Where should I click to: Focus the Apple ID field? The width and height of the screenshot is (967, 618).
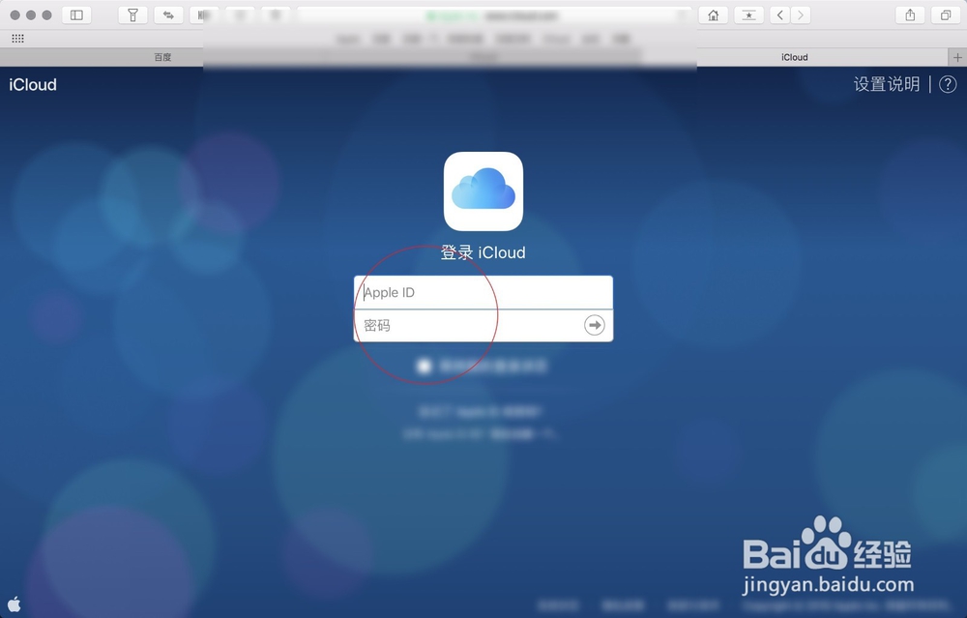[483, 292]
